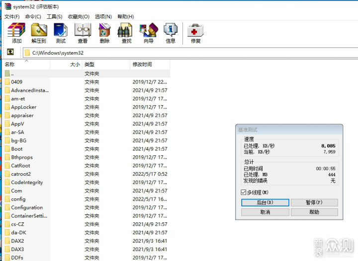The width and height of the screenshot is (358, 261).
Task: Open the File (文件) menu
Action: click(12, 17)
